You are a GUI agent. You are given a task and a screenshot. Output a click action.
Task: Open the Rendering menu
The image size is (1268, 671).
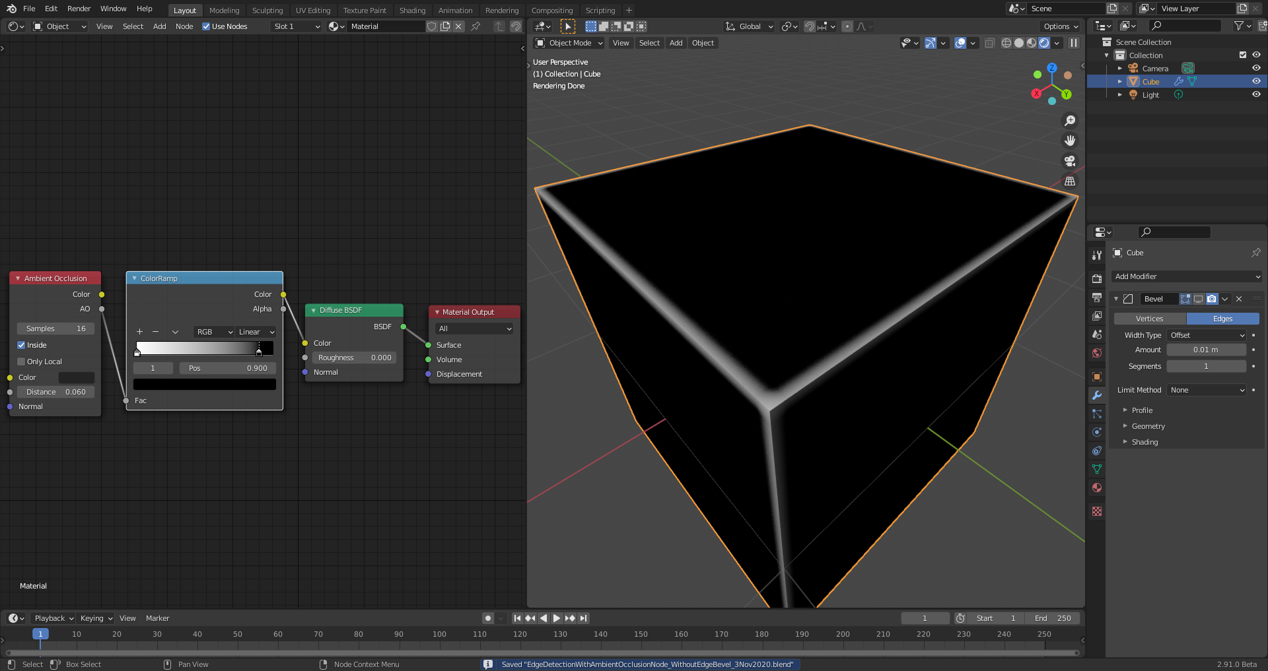(x=502, y=10)
